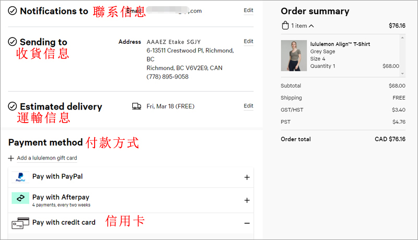This screenshot has width=418, height=240.
Task: Click the PayPal logo icon
Action: [20, 177]
